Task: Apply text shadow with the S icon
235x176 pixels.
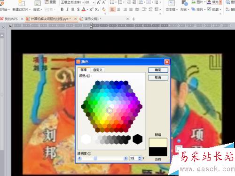Action: point(78,9)
